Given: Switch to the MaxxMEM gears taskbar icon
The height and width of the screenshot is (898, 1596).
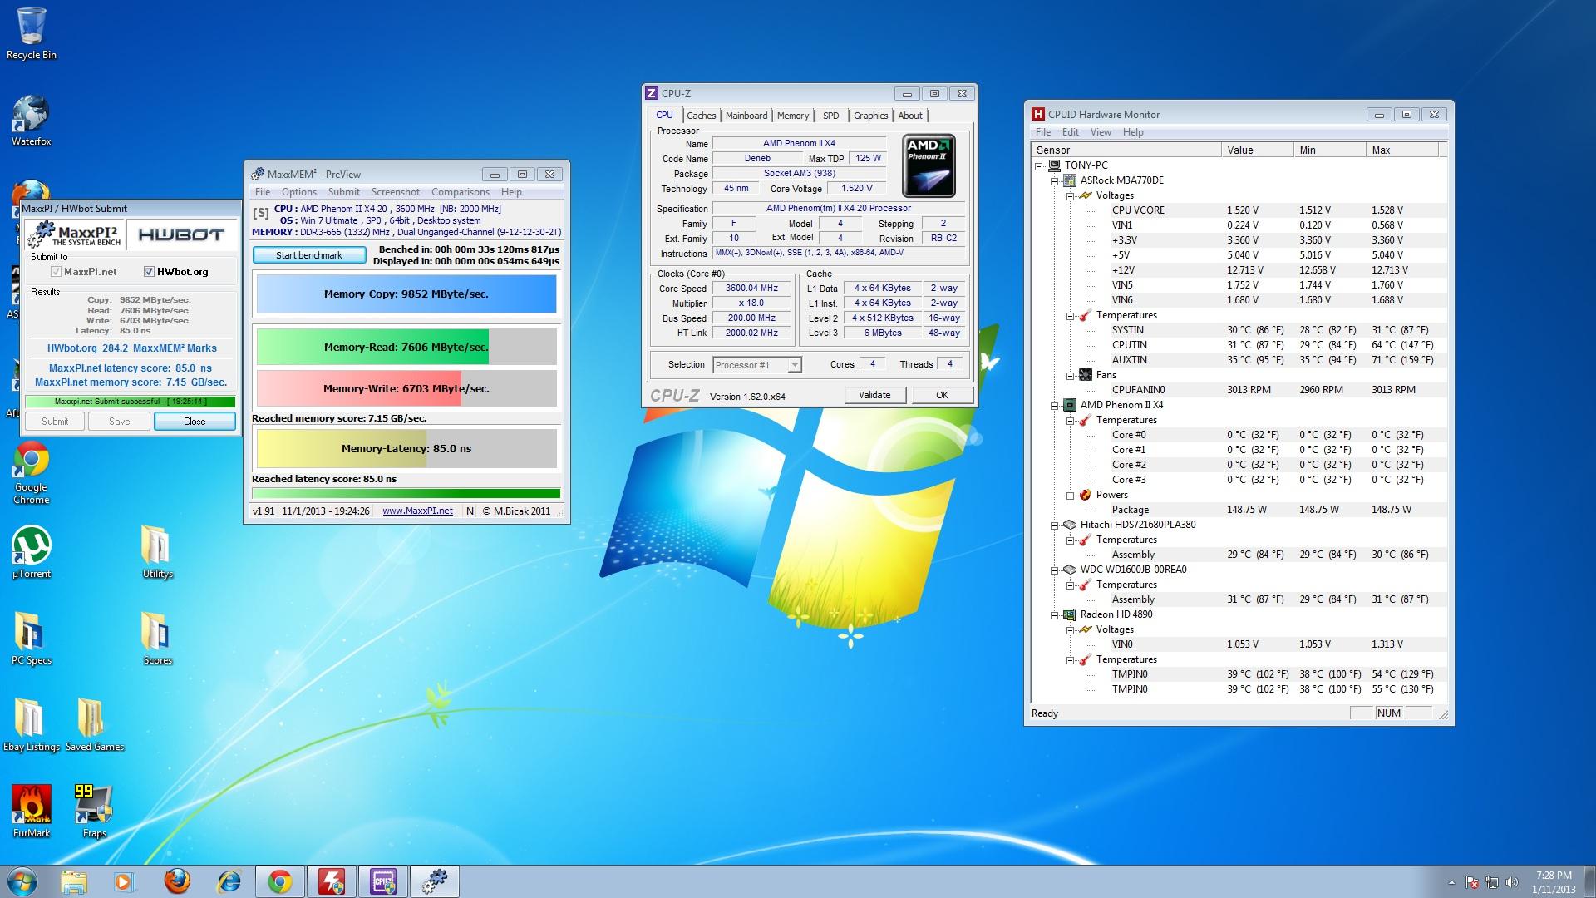Looking at the screenshot, I should (435, 881).
